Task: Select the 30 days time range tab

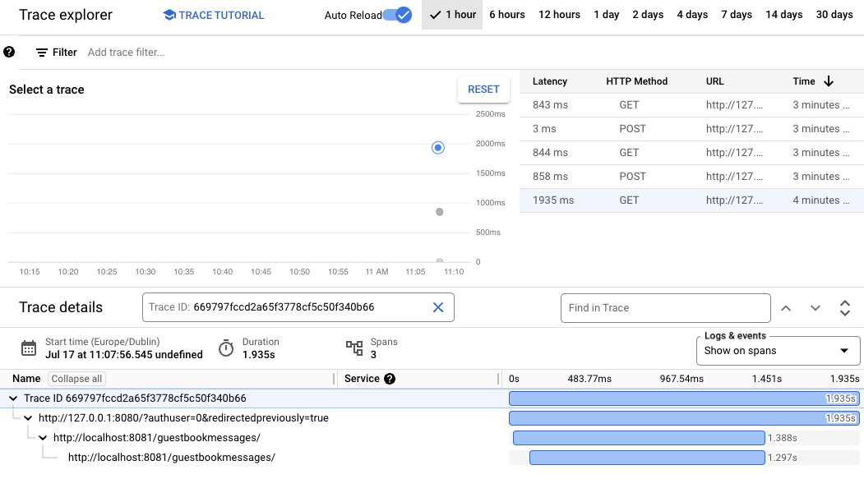Action: (834, 14)
